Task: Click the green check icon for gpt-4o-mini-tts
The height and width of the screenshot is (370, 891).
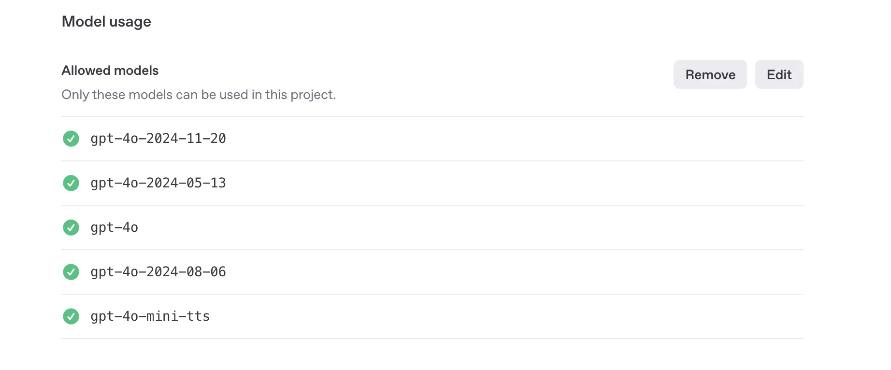Action: point(71,316)
